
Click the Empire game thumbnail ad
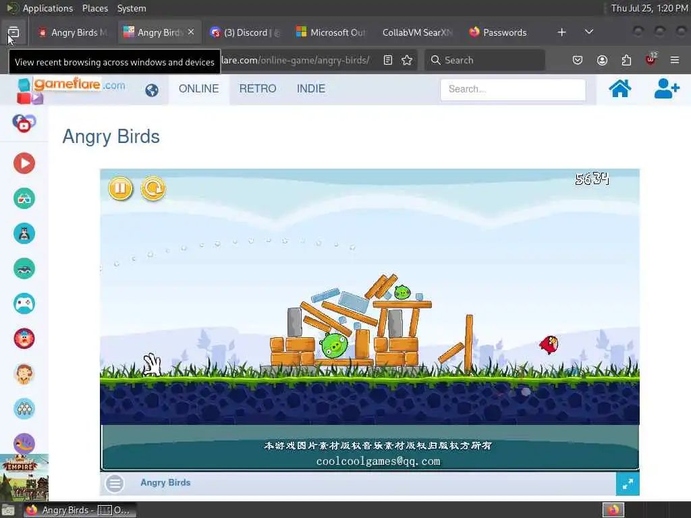pyautogui.click(x=24, y=478)
